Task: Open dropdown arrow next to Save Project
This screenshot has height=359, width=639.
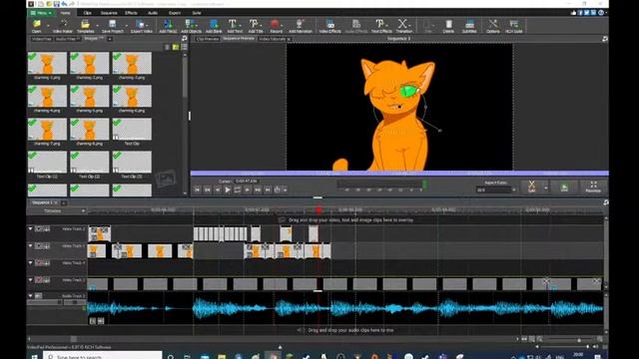Action: (x=127, y=26)
